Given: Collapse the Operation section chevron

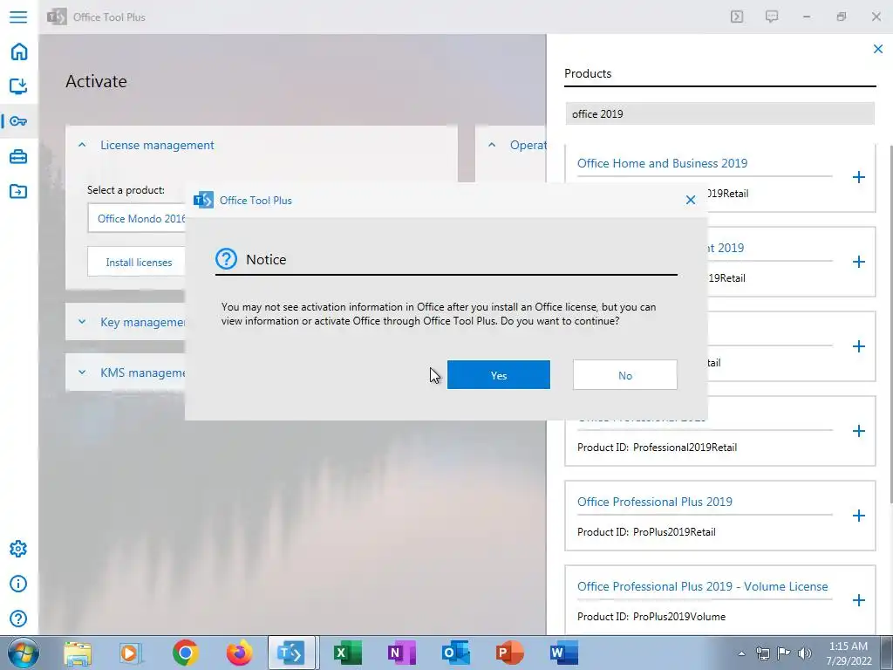Looking at the screenshot, I should tap(492, 146).
